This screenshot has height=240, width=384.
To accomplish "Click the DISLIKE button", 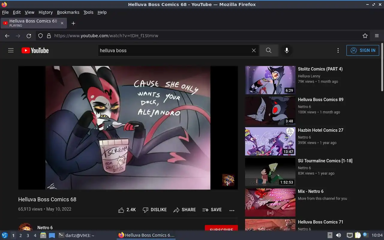I will click(x=154, y=210).
